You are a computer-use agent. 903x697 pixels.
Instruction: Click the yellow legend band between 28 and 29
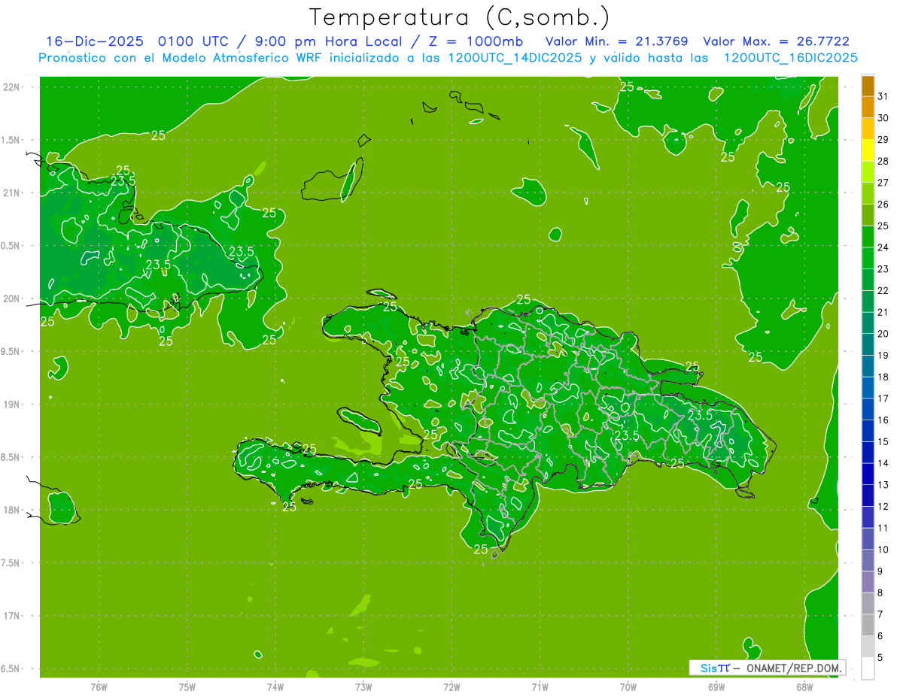pos(868,150)
